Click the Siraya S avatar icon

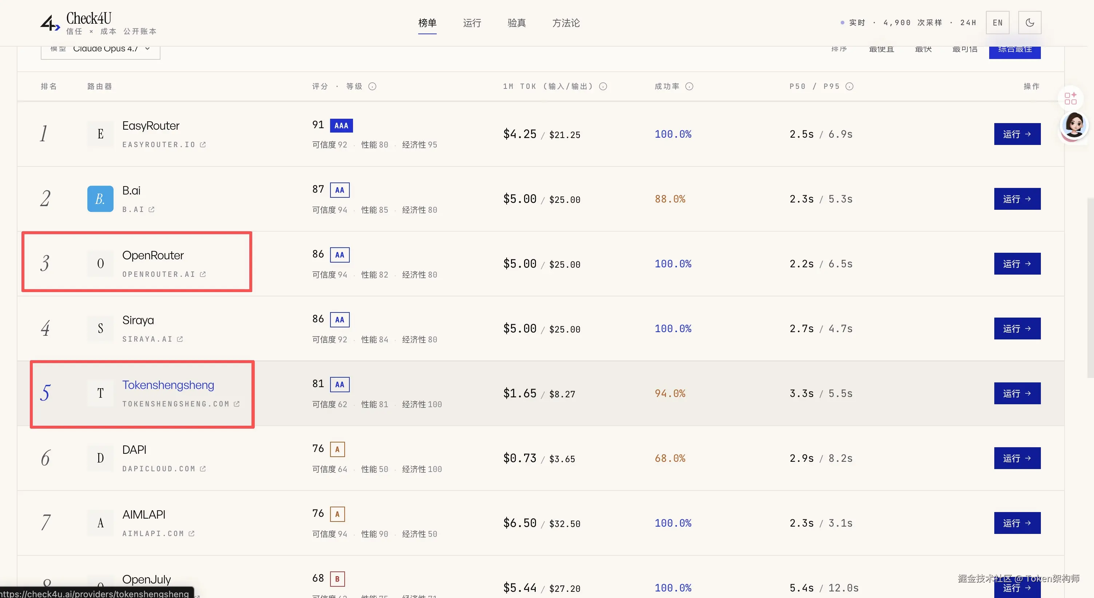click(x=100, y=328)
